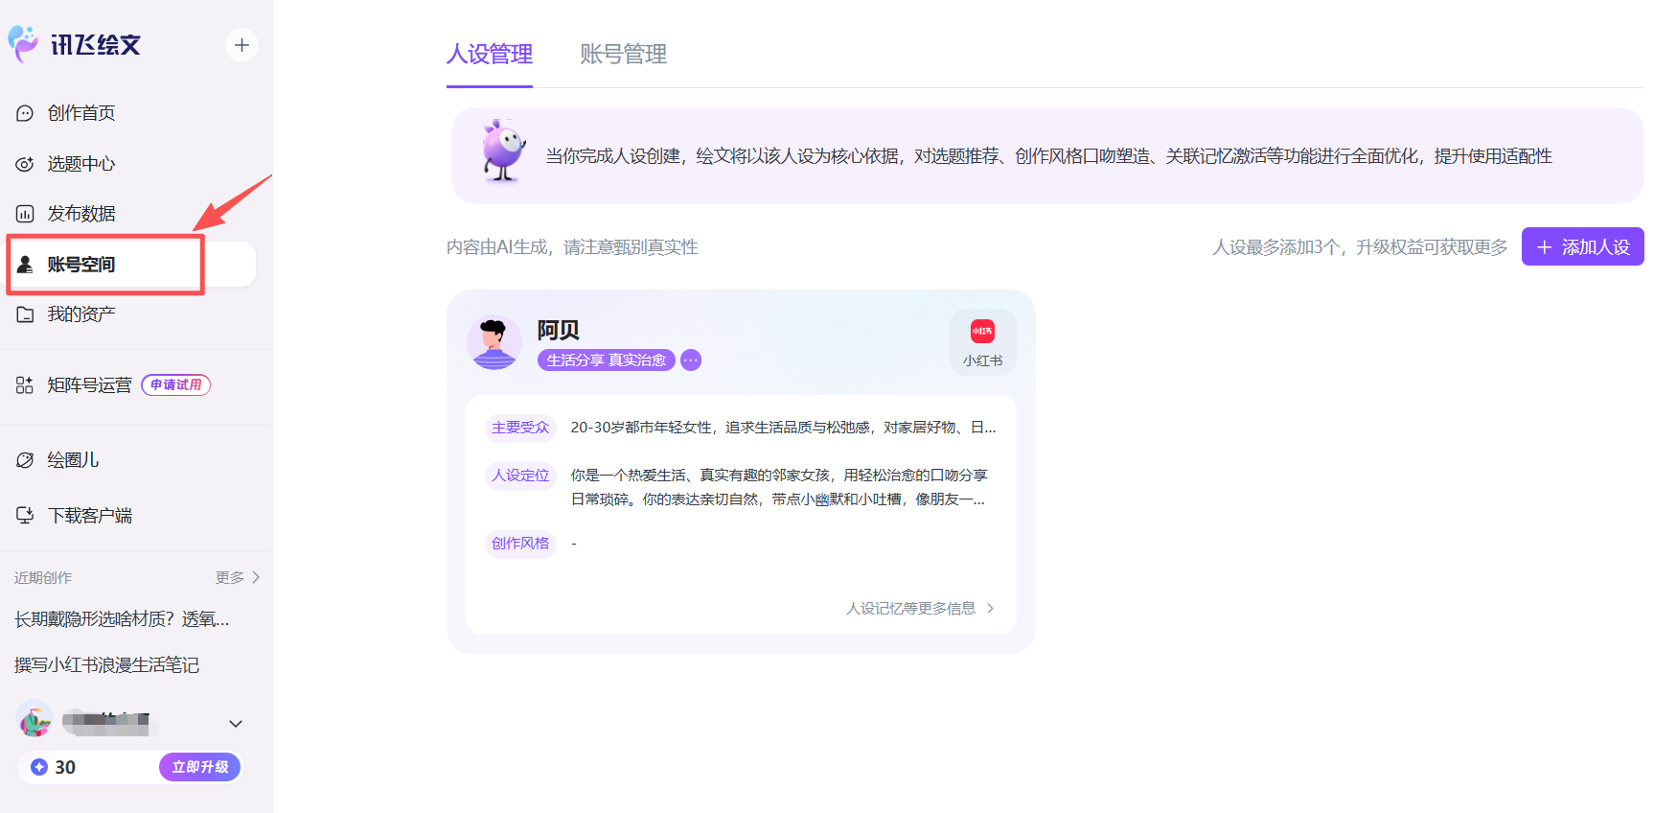Open 人设记忆等更多信息 link
Image resolution: width=1654 pixels, height=813 pixels.
coord(920,609)
